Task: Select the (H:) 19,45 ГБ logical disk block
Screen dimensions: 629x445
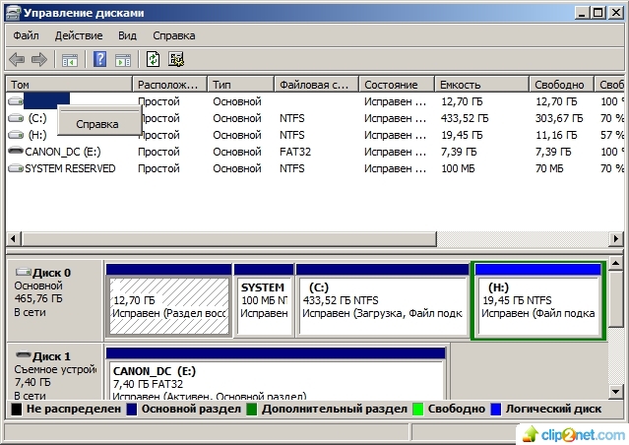Action: [537, 305]
